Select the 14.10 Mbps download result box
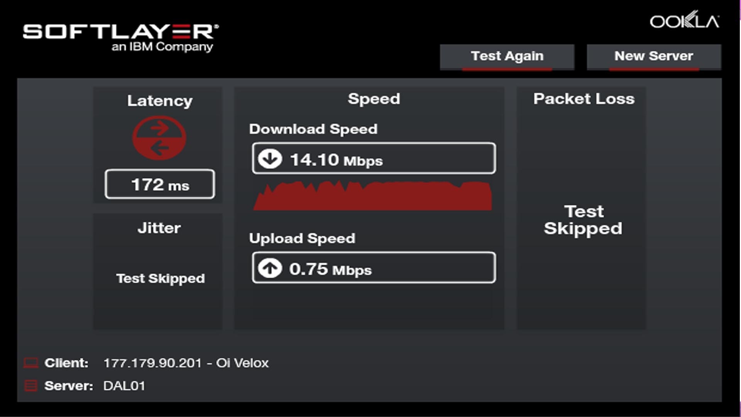Image resolution: width=741 pixels, height=417 pixels. click(374, 159)
